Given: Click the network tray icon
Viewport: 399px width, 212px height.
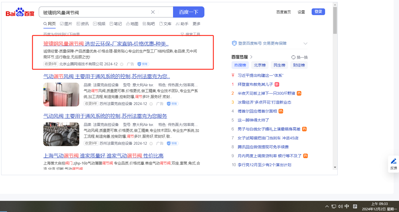Looking at the screenshot, I should 333,206.
